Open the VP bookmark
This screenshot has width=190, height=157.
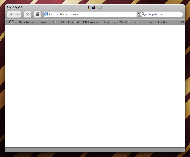point(136,22)
